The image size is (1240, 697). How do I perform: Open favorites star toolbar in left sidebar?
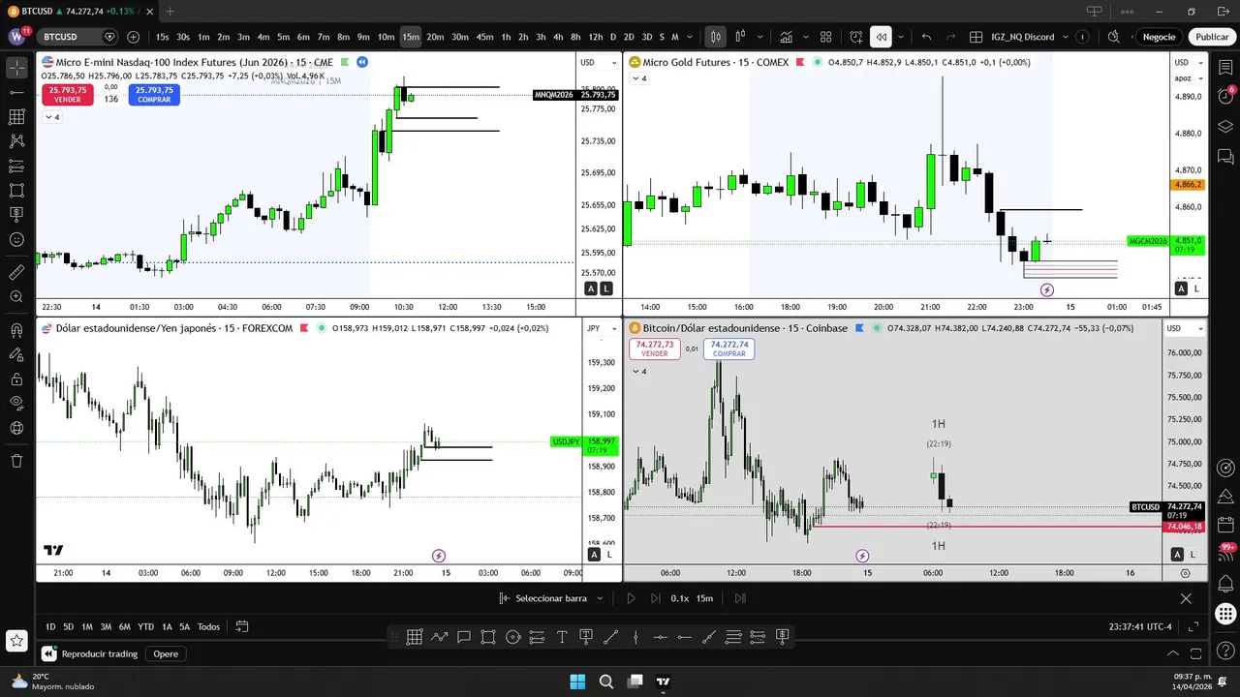16,640
